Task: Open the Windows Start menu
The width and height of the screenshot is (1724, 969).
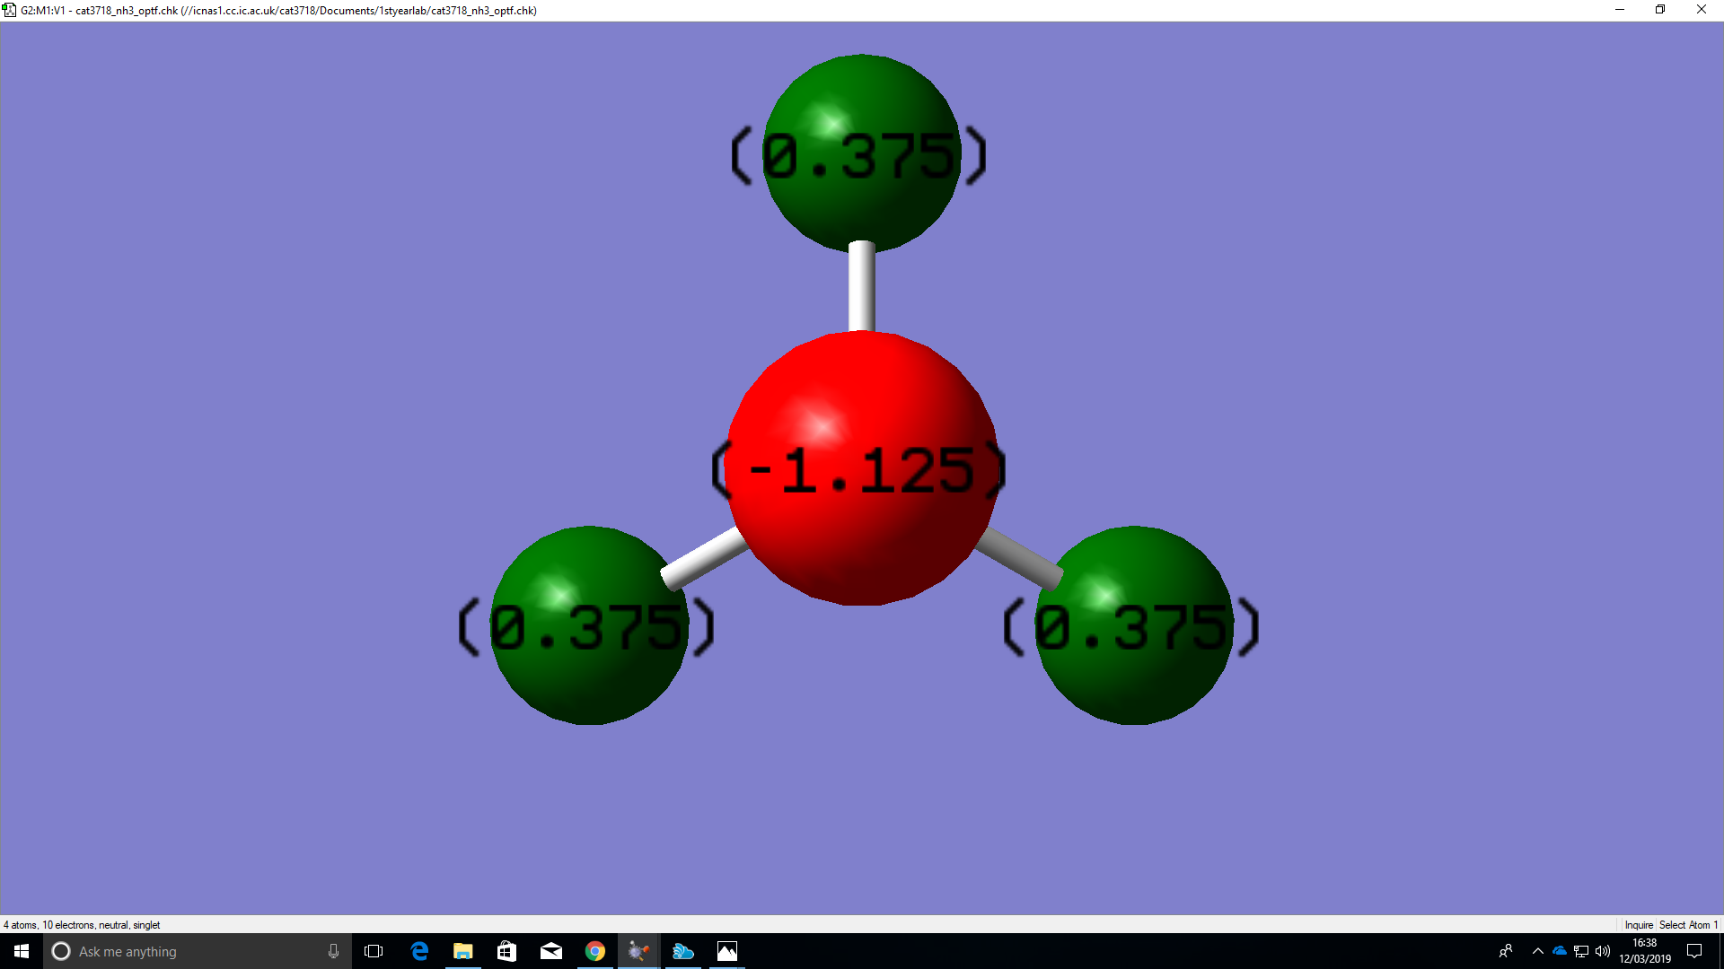Action: point(22,951)
